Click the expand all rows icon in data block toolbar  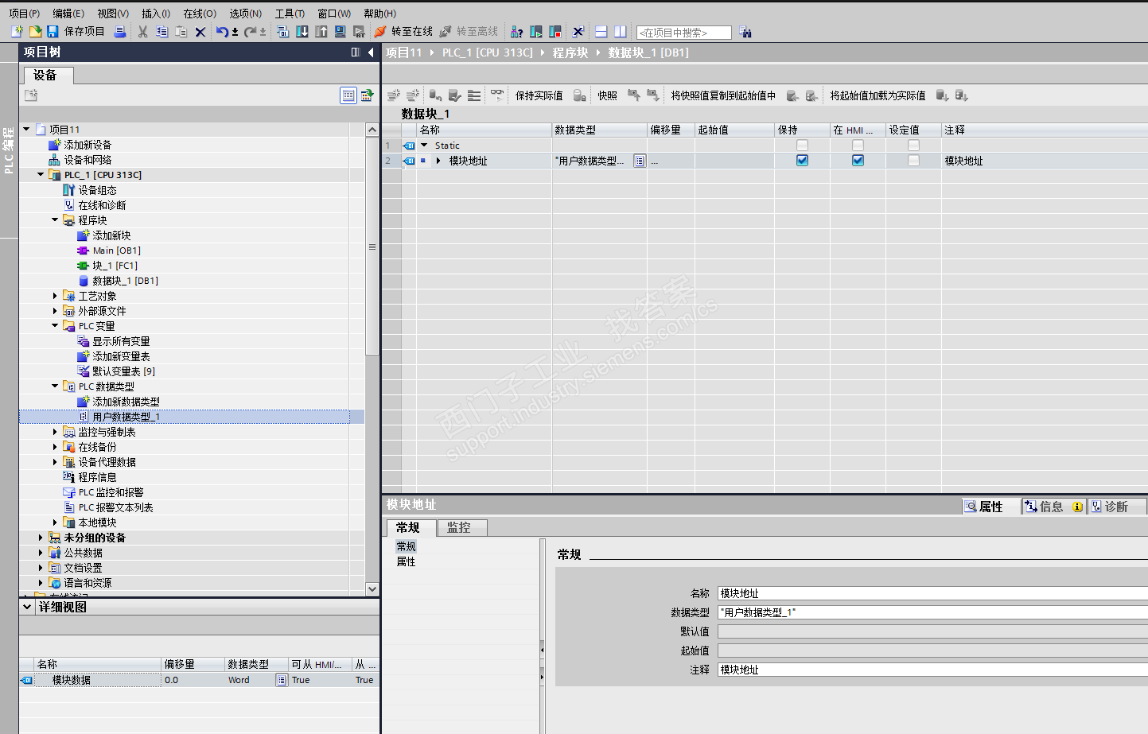pos(474,95)
